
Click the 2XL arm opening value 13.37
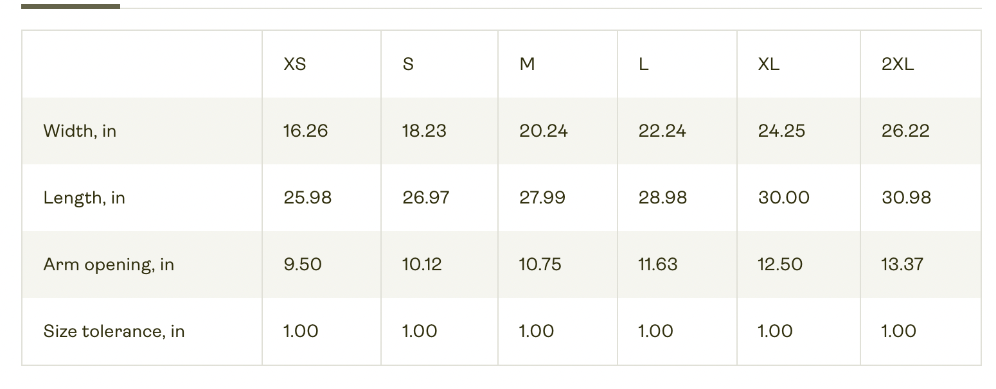902,264
